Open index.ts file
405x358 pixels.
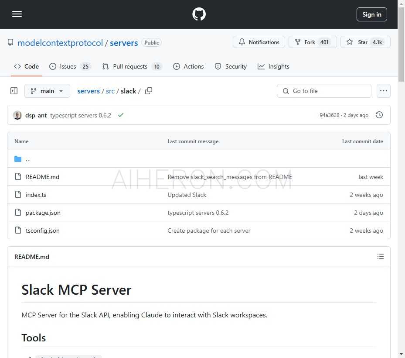coord(36,195)
